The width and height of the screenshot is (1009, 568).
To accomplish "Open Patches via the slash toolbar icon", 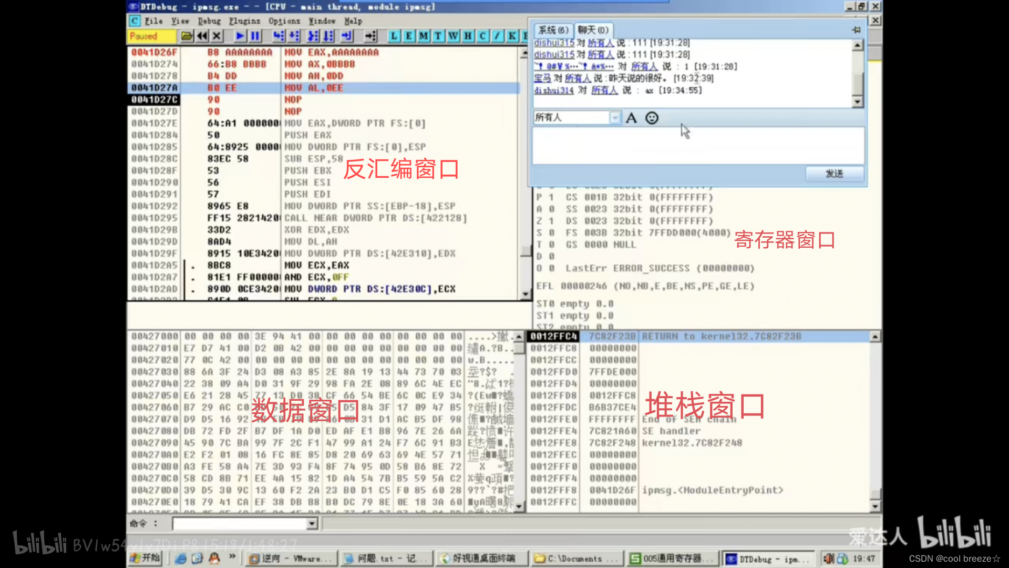I will click(x=497, y=36).
